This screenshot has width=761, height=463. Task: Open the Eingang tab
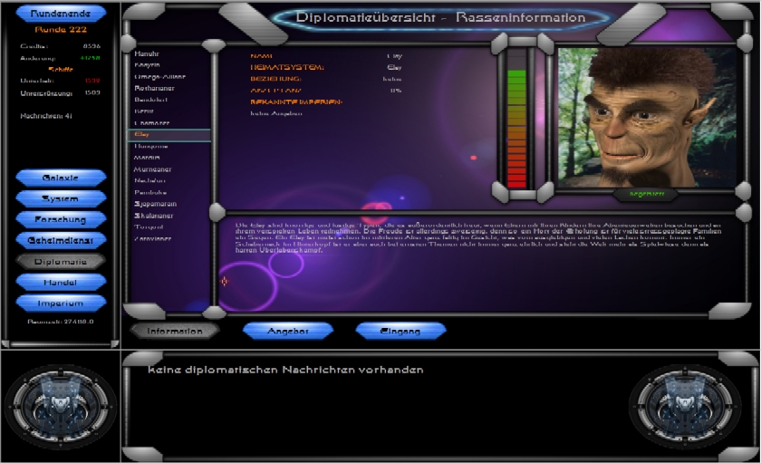[400, 332]
